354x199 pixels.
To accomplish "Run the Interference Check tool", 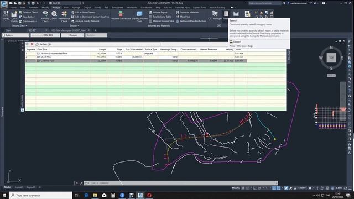I will [x=64, y=17].
